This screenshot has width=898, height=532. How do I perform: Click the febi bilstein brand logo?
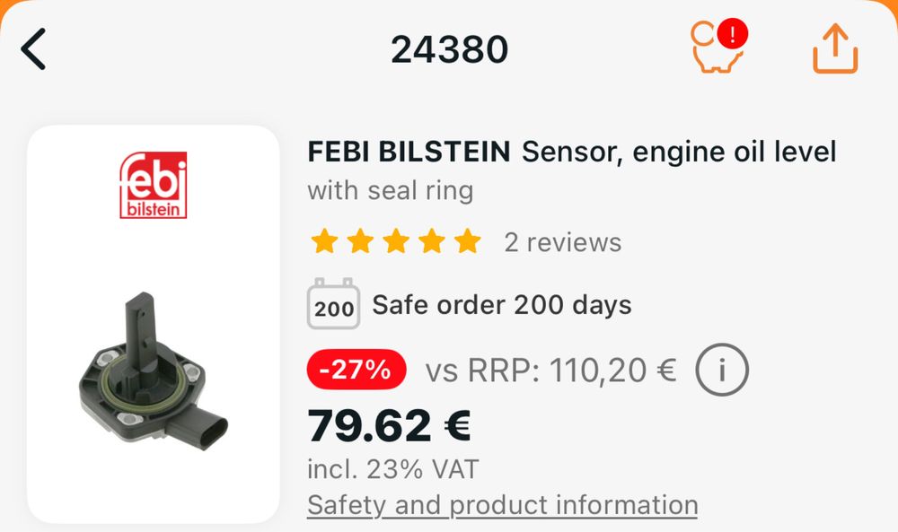[154, 185]
